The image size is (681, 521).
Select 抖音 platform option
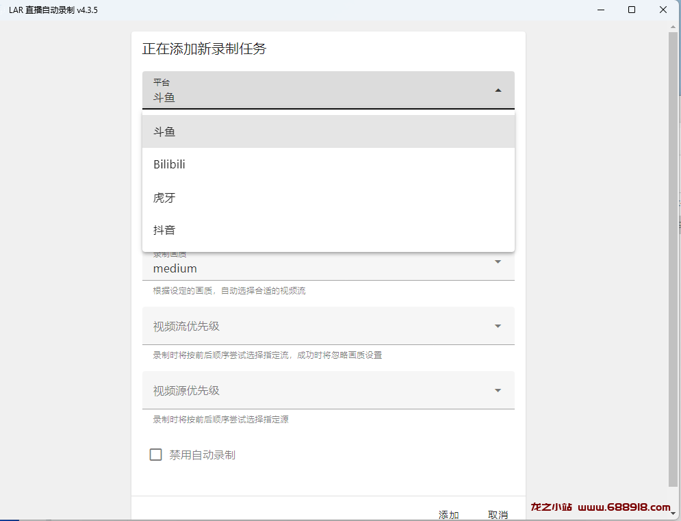pyautogui.click(x=329, y=230)
